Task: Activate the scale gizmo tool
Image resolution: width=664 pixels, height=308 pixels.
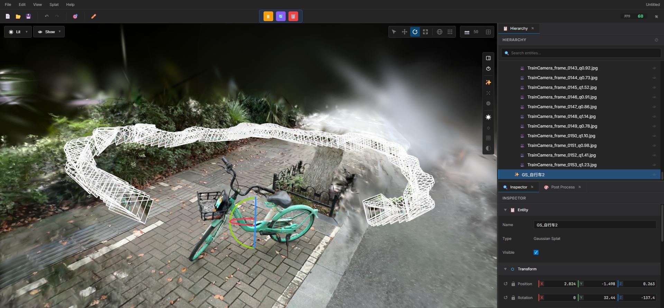Action: click(x=425, y=32)
